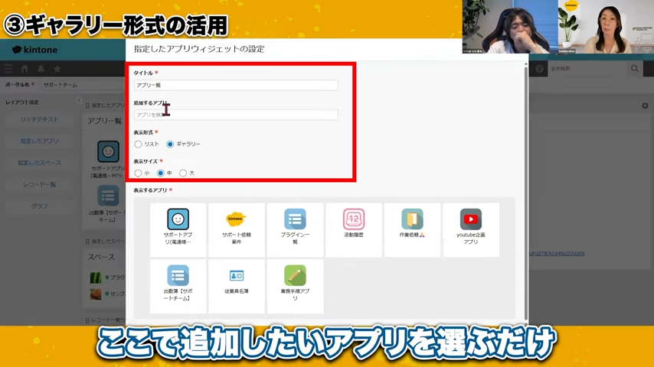This screenshot has height=367, width=654.
Task: Open the hamburger menu in kintone header
Action: pos(8,69)
